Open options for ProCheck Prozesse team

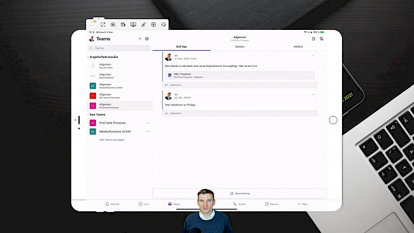tap(148, 123)
